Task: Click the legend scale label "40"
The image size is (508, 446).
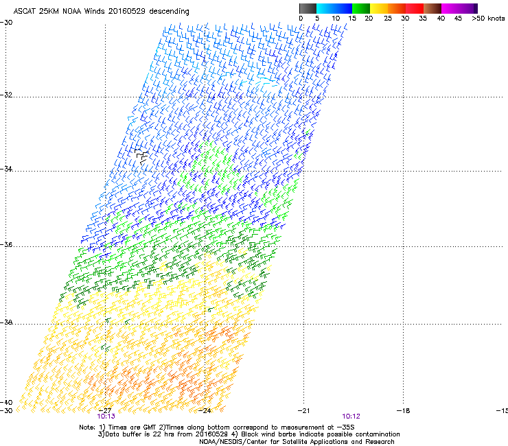Action: [x=441, y=19]
